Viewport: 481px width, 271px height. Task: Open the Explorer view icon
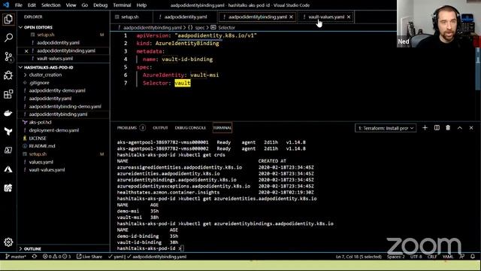8,20
